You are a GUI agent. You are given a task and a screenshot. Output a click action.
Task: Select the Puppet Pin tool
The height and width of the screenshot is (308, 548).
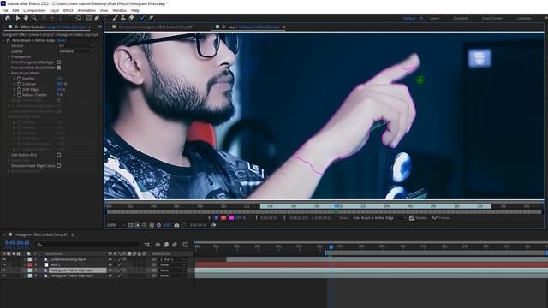pos(152,18)
